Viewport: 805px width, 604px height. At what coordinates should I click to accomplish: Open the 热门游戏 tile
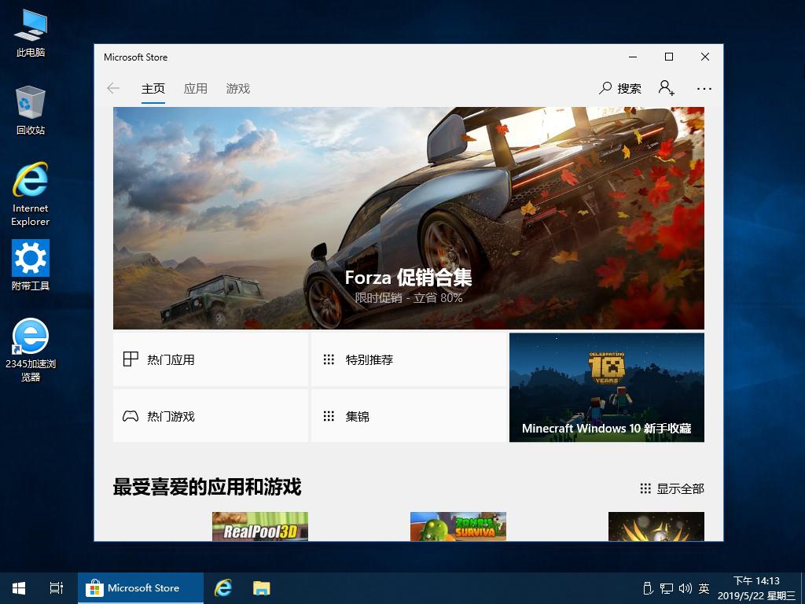211,415
